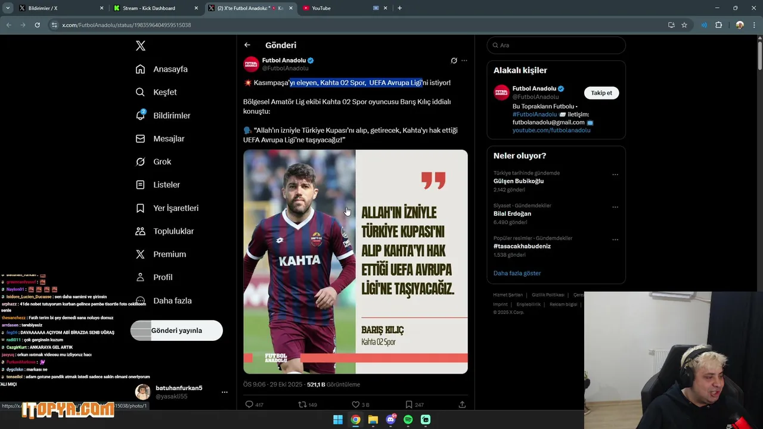This screenshot has width=763, height=429.
Task: Open #FutbolAnadolu hashtag link
Action: tap(535, 114)
